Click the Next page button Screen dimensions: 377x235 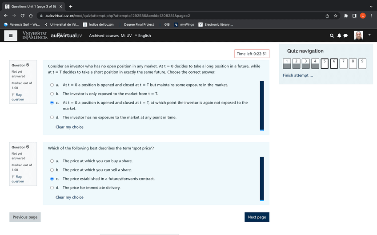pyautogui.click(x=257, y=217)
